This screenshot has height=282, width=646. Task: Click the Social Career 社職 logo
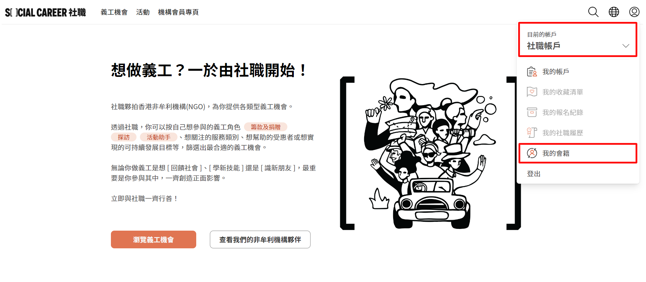pos(45,12)
